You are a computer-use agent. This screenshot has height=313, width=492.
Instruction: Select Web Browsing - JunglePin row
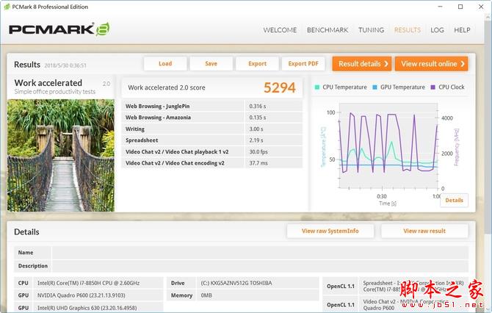(212, 106)
